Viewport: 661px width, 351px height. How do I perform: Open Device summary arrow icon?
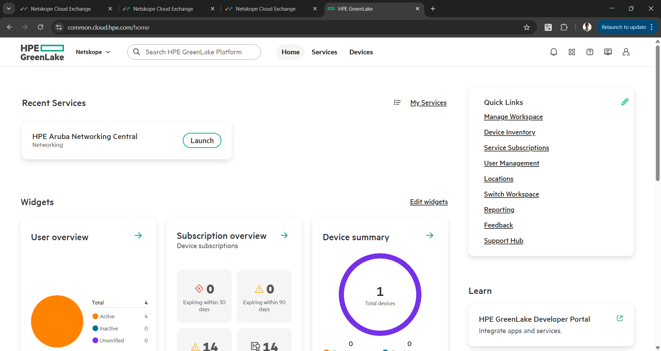[x=430, y=235]
